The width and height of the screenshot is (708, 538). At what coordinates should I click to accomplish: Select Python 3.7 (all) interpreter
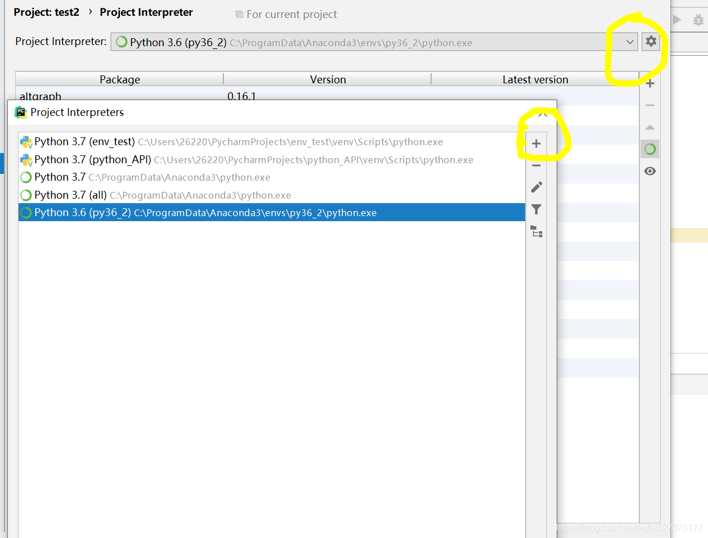272,195
